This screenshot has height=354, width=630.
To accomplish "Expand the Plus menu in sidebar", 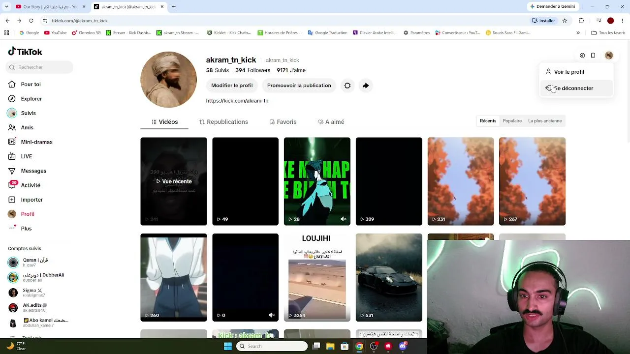I will pos(26,229).
